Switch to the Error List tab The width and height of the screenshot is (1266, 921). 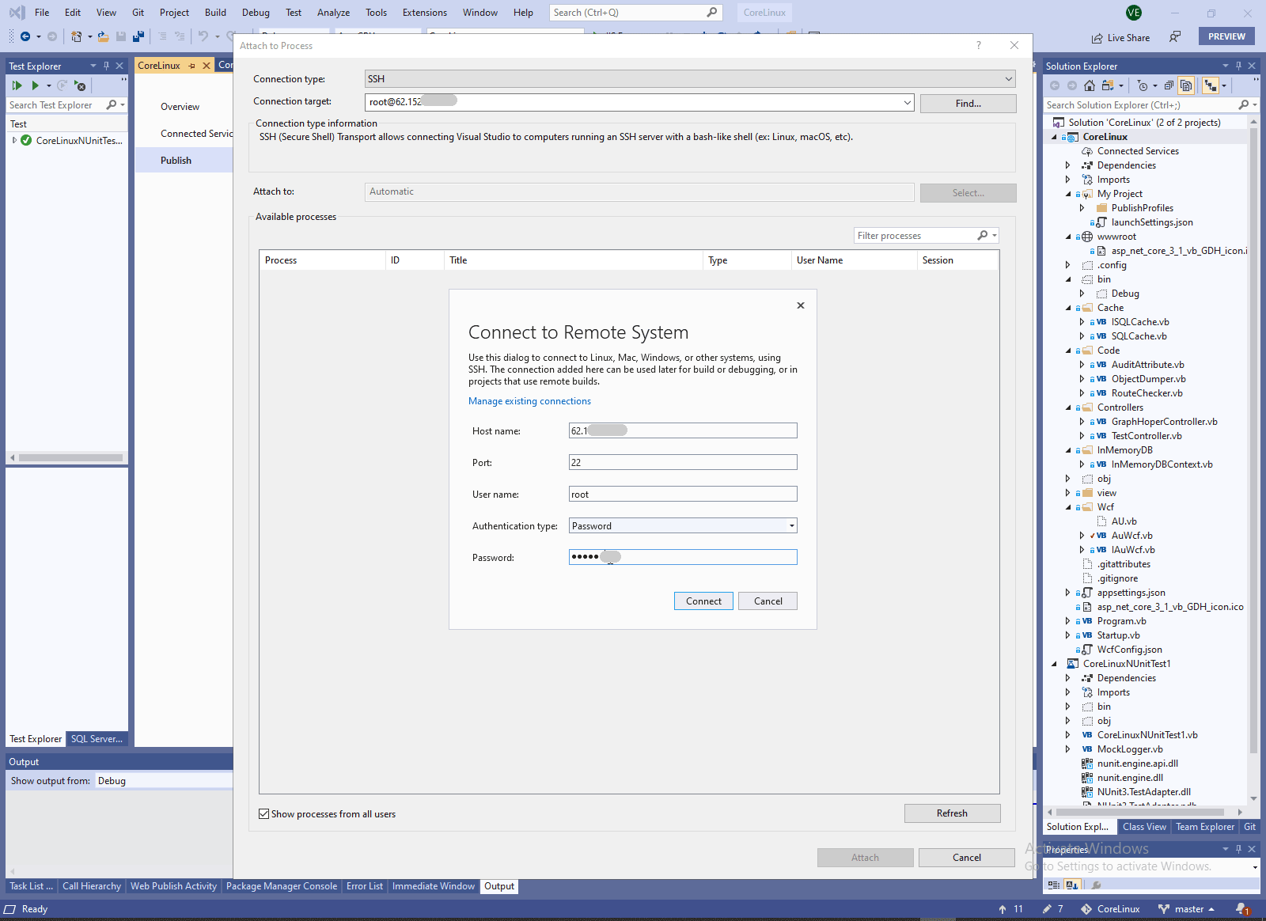[365, 886]
